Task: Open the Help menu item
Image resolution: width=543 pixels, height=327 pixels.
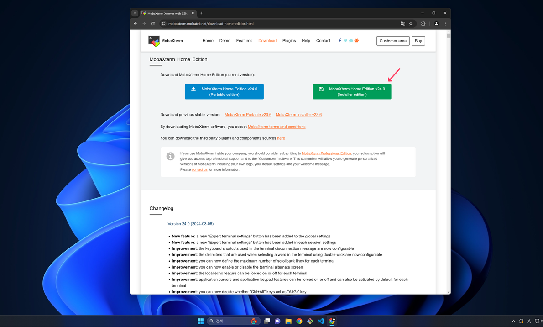Action: pos(306,41)
